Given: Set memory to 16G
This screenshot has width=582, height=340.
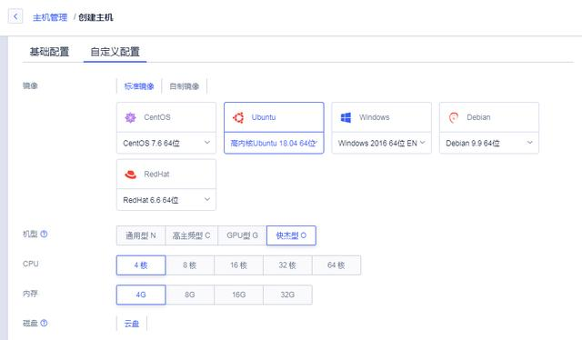Looking at the screenshot, I should tap(238, 295).
